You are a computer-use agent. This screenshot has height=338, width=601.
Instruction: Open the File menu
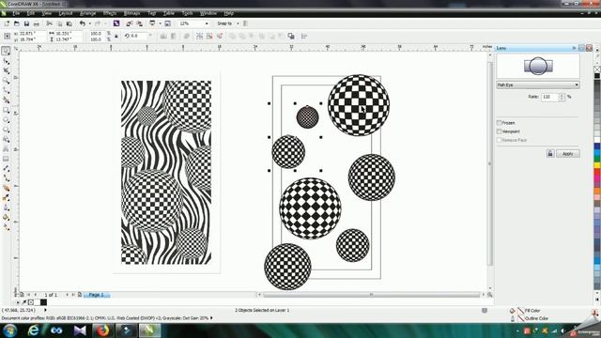tap(16, 13)
